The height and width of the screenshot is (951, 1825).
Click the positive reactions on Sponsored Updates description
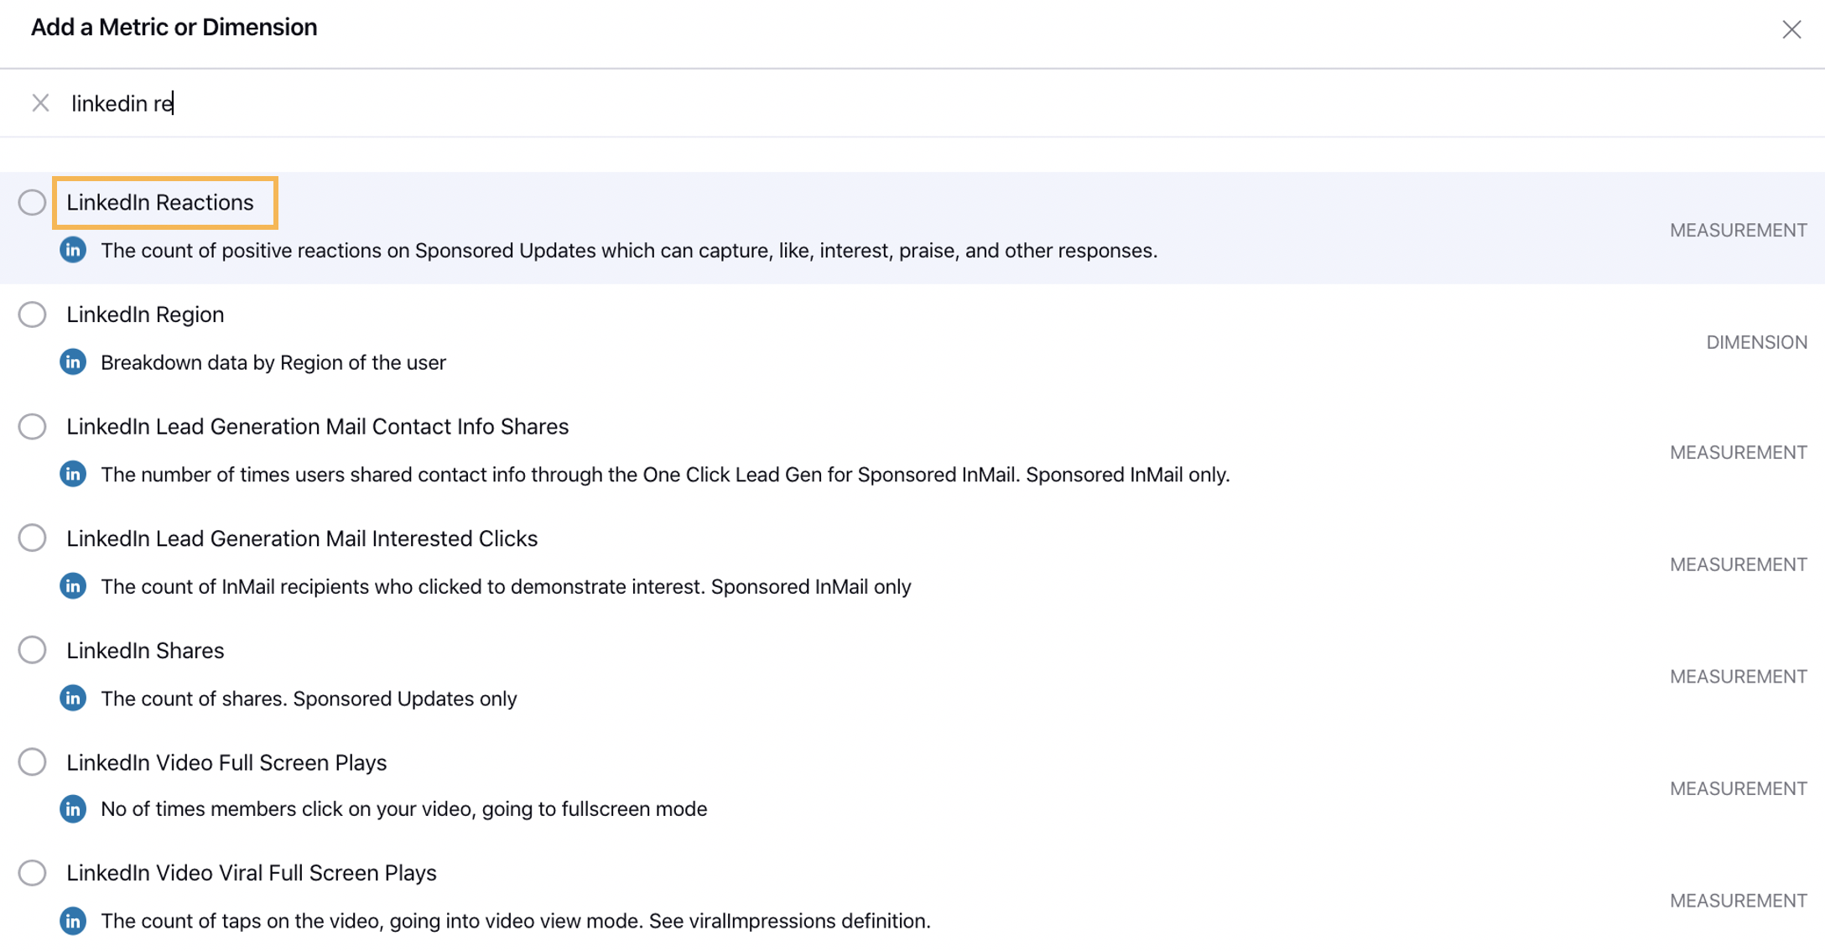pyautogui.click(x=629, y=251)
